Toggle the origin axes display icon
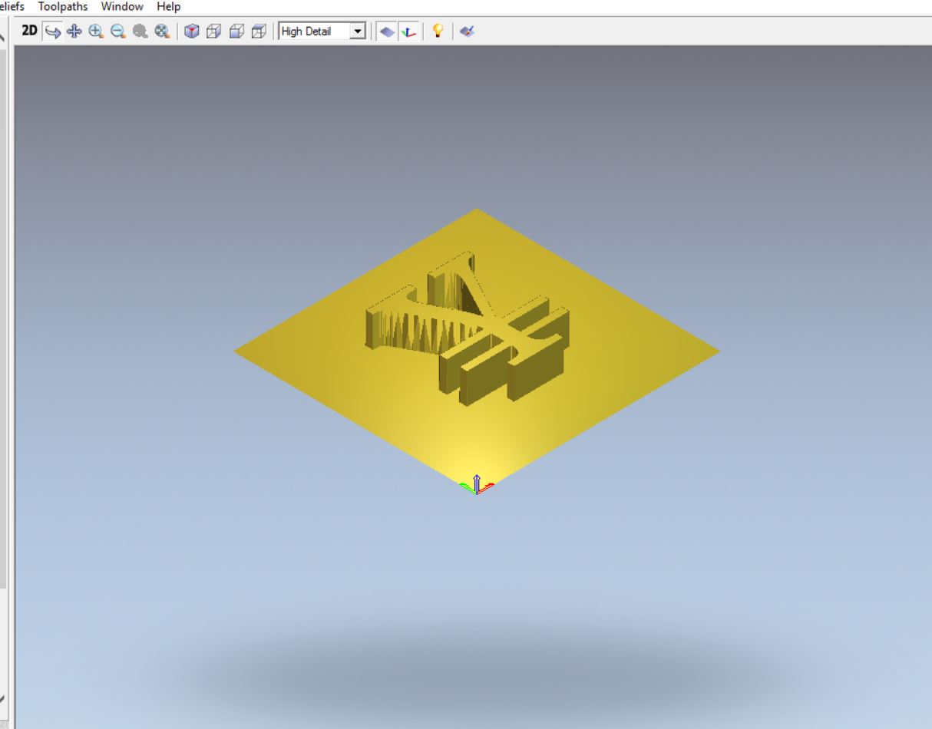 click(x=409, y=31)
